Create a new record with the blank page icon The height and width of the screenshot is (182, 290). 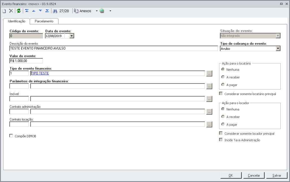click(4, 11)
